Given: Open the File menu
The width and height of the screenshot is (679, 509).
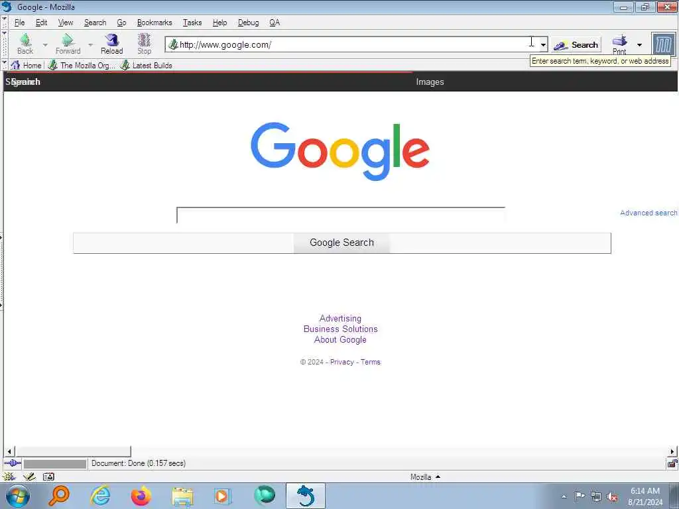Looking at the screenshot, I should pyautogui.click(x=19, y=23).
